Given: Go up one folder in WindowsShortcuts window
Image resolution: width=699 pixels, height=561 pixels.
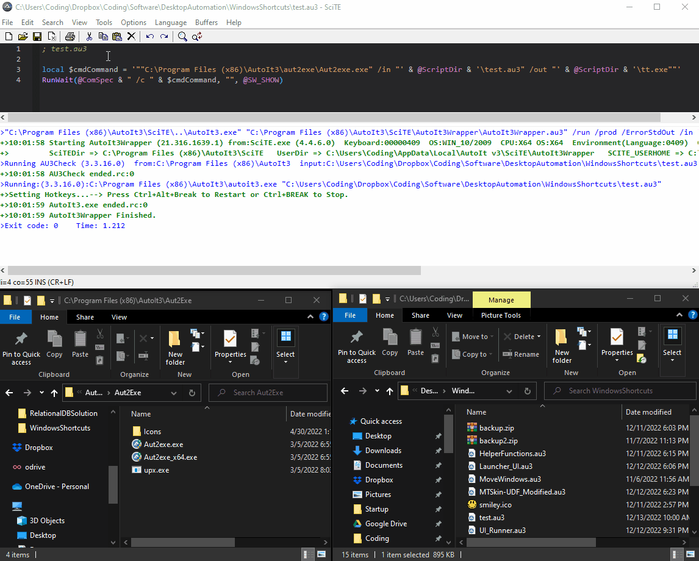Looking at the screenshot, I should pos(390,391).
